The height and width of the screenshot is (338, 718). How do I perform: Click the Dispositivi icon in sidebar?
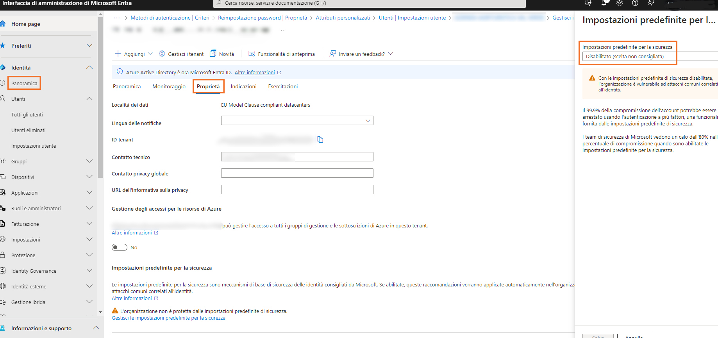click(3, 177)
